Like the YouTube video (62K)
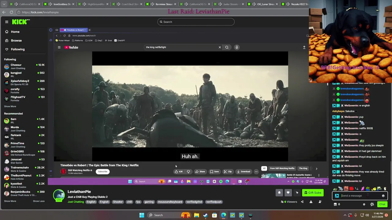 tap(179, 172)
